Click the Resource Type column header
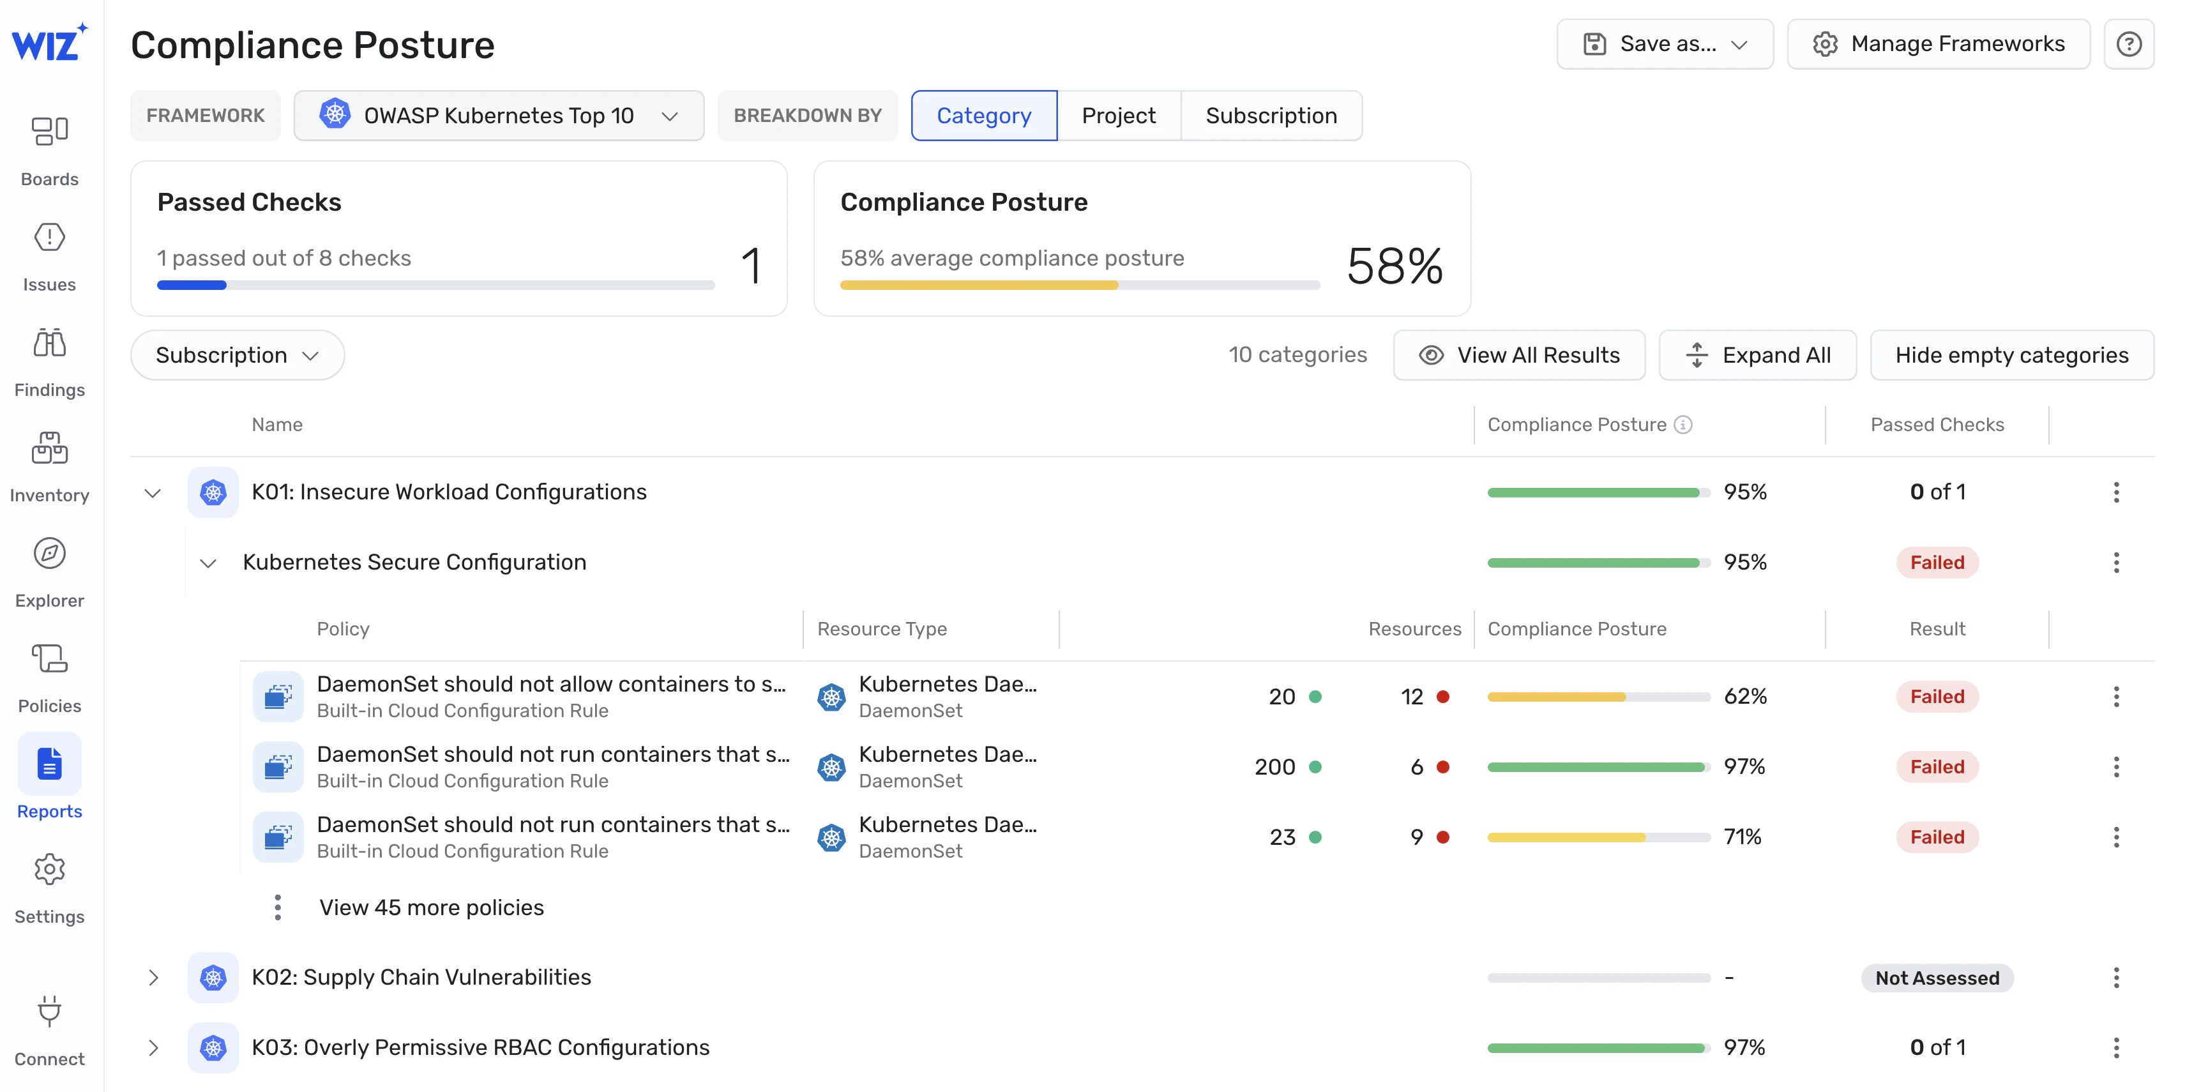 point(882,630)
